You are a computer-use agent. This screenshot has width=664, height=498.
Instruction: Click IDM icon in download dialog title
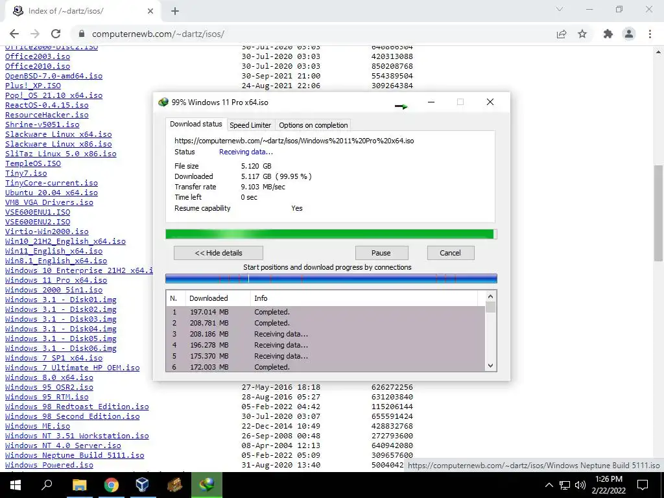coord(163,102)
